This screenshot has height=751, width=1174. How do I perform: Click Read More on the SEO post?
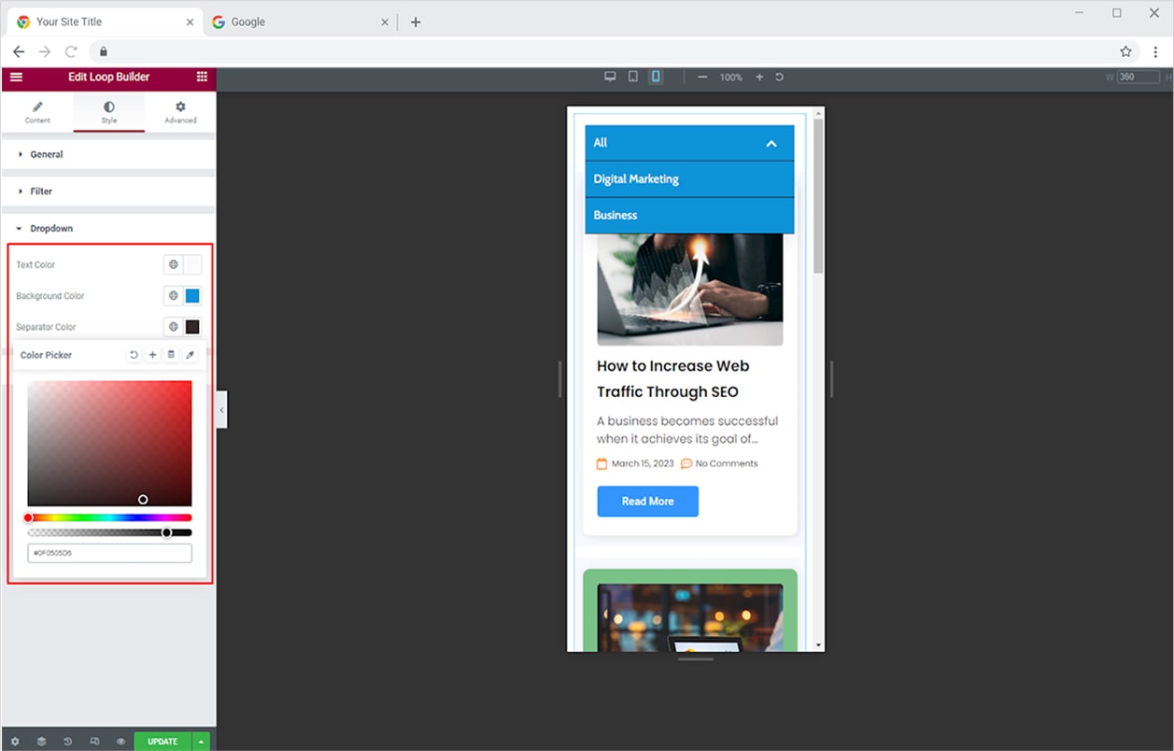pos(647,502)
